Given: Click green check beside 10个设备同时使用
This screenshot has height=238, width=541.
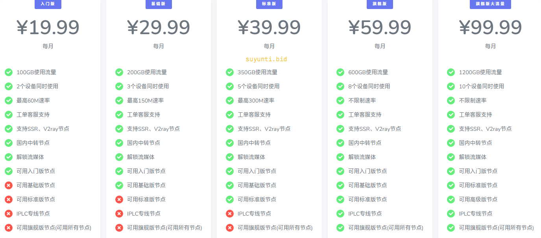Looking at the screenshot, I should pyautogui.click(x=451, y=86).
